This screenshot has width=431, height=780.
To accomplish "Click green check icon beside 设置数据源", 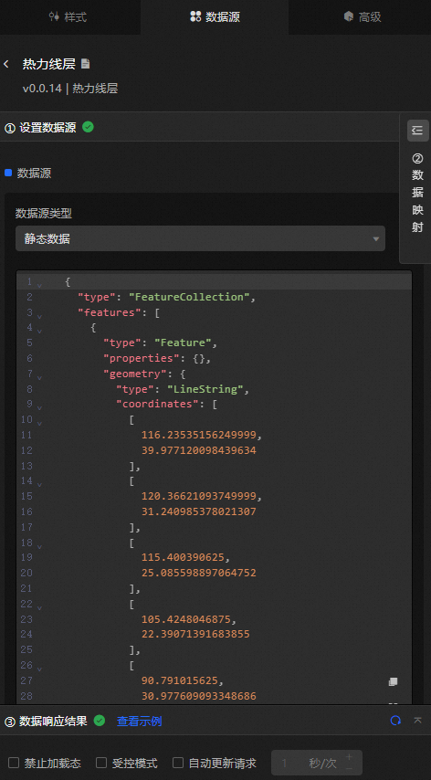I will coord(88,127).
